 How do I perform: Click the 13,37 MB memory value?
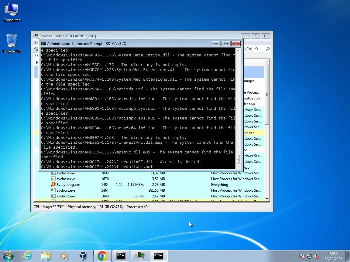[158, 173]
